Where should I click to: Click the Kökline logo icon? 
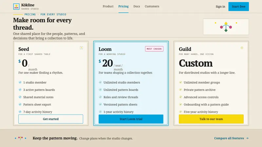16,7
